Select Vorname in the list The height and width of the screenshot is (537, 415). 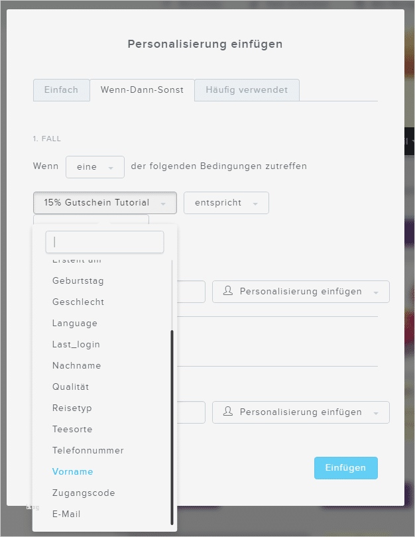(73, 472)
